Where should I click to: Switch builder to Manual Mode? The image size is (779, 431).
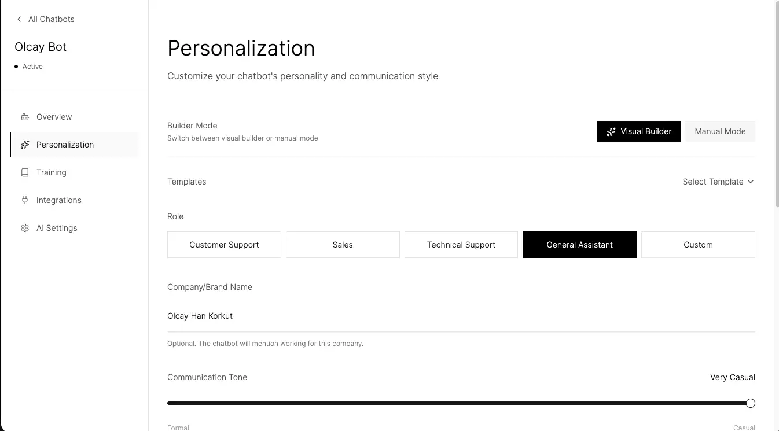point(720,131)
